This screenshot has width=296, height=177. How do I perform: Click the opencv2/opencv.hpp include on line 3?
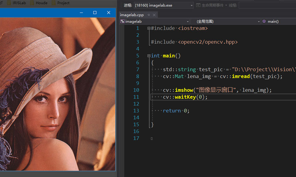tap(208, 42)
